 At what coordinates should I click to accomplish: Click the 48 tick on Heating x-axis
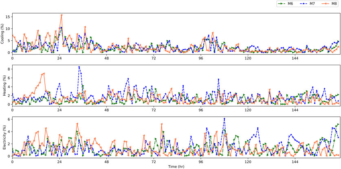tap(107, 110)
